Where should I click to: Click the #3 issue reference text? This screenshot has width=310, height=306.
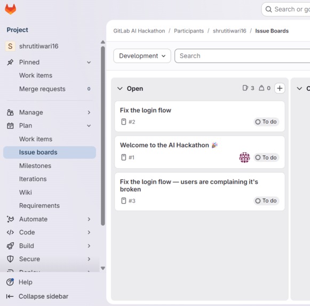click(132, 201)
